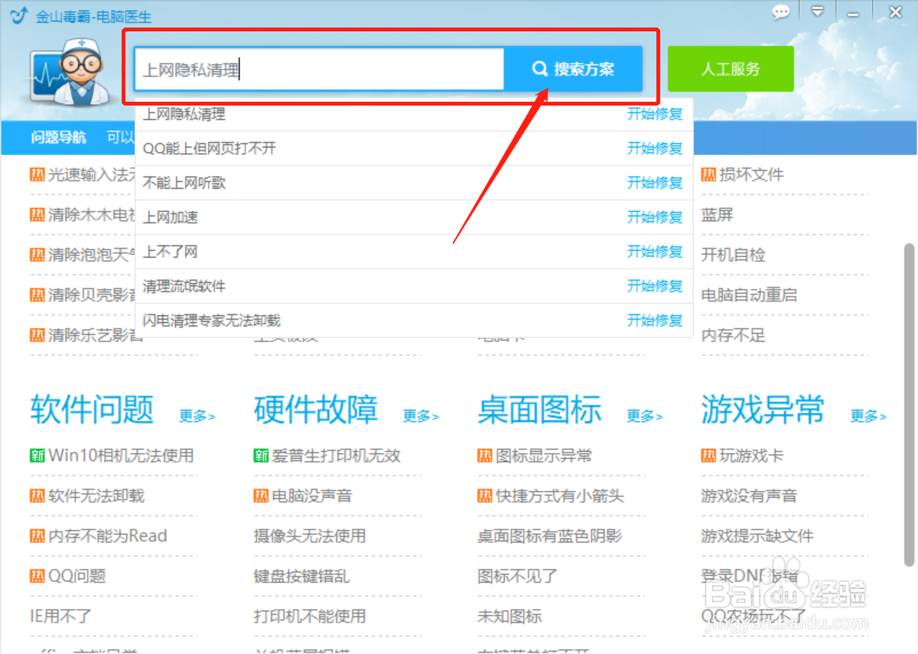Expand 更多 next to 软件问题
Image resolution: width=918 pixels, height=654 pixels.
pos(197,416)
